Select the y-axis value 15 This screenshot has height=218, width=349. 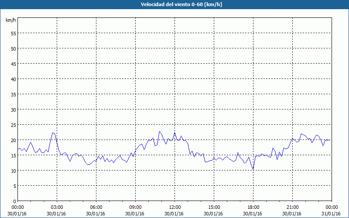point(14,156)
